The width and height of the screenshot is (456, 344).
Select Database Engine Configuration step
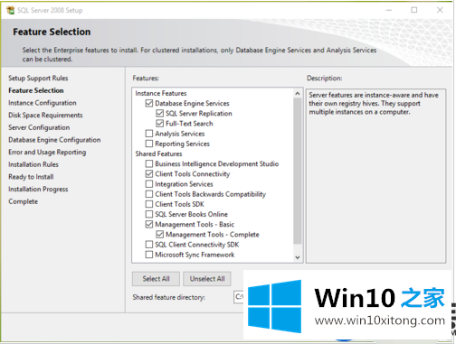54,140
